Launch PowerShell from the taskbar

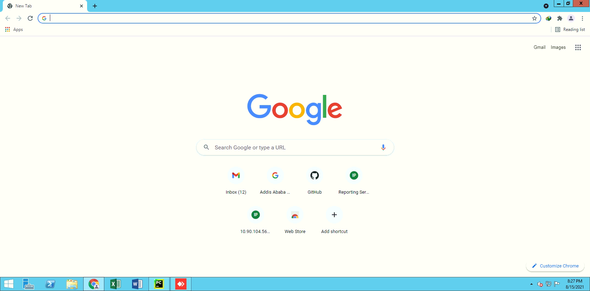(x=50, y=284)
